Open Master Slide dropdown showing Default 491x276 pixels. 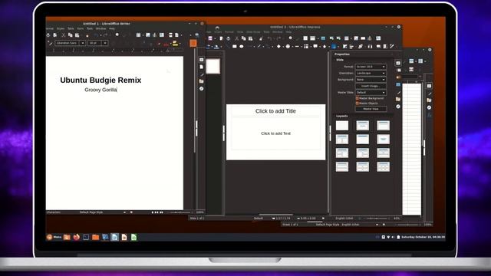point(371,93)
